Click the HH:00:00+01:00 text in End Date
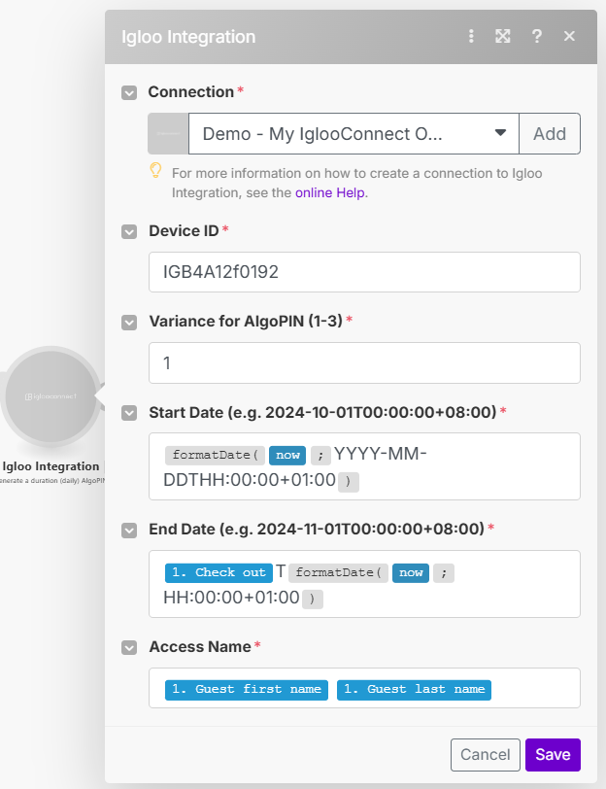The image size is (606, 789). point(231,598)
